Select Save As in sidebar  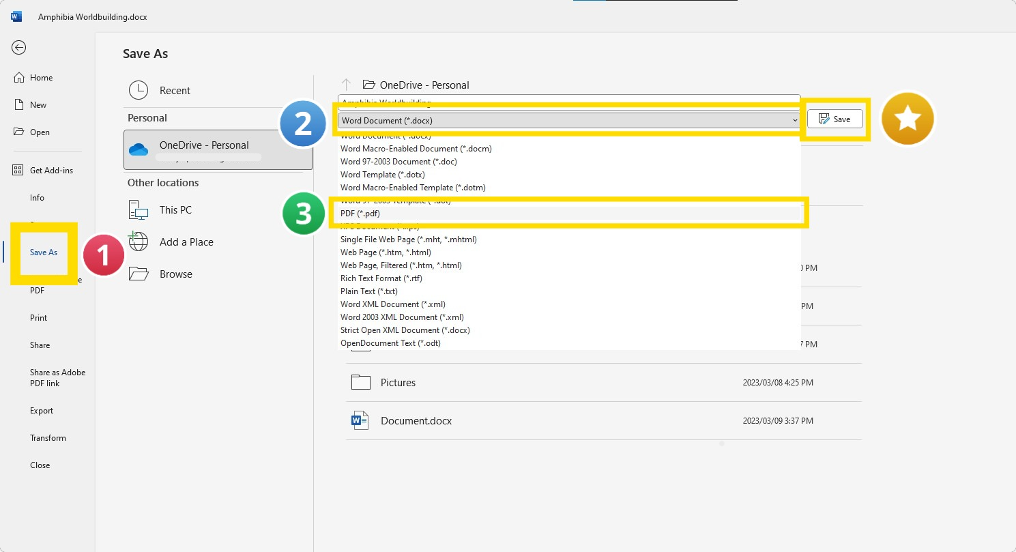click(44, 252)
